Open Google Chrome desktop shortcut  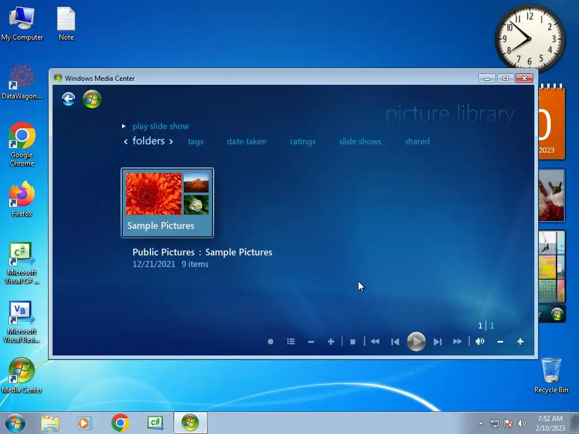(x=22, y=144)
